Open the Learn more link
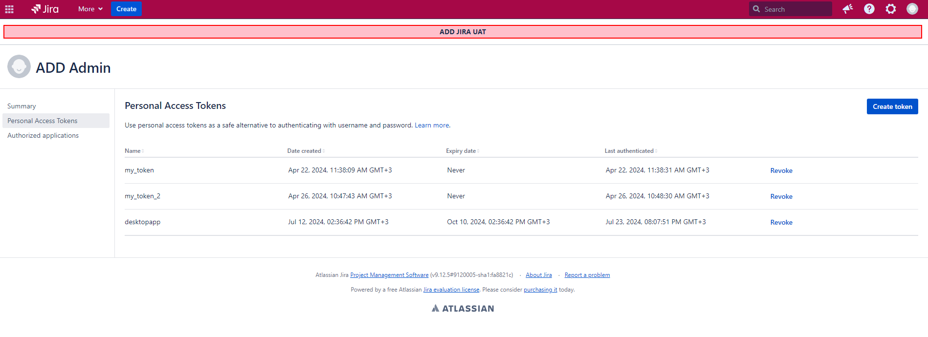 click(x=432, y=125)
